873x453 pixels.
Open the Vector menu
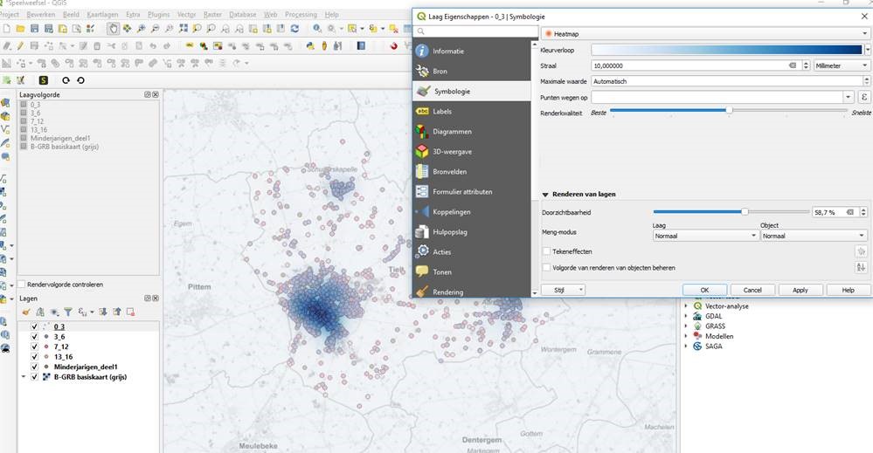point(186,15)
